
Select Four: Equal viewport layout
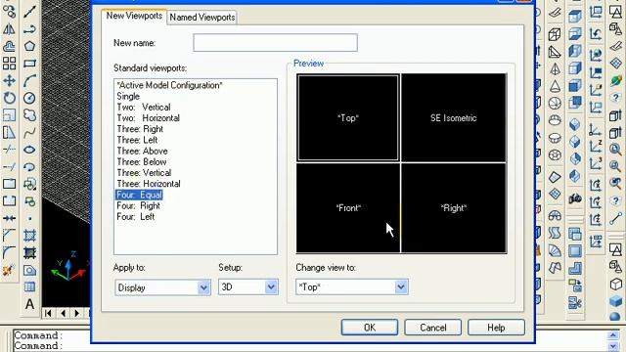(x=139, y=195)
